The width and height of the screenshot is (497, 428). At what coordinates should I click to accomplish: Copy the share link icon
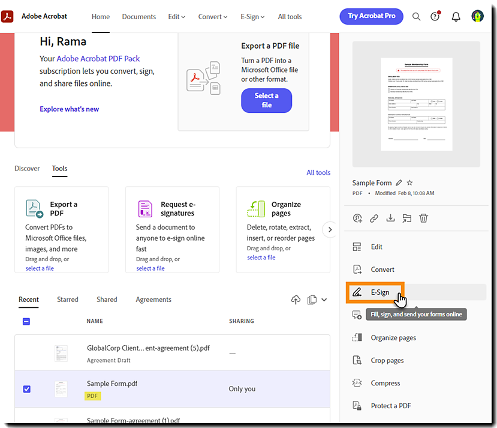[x=374, y=219]
